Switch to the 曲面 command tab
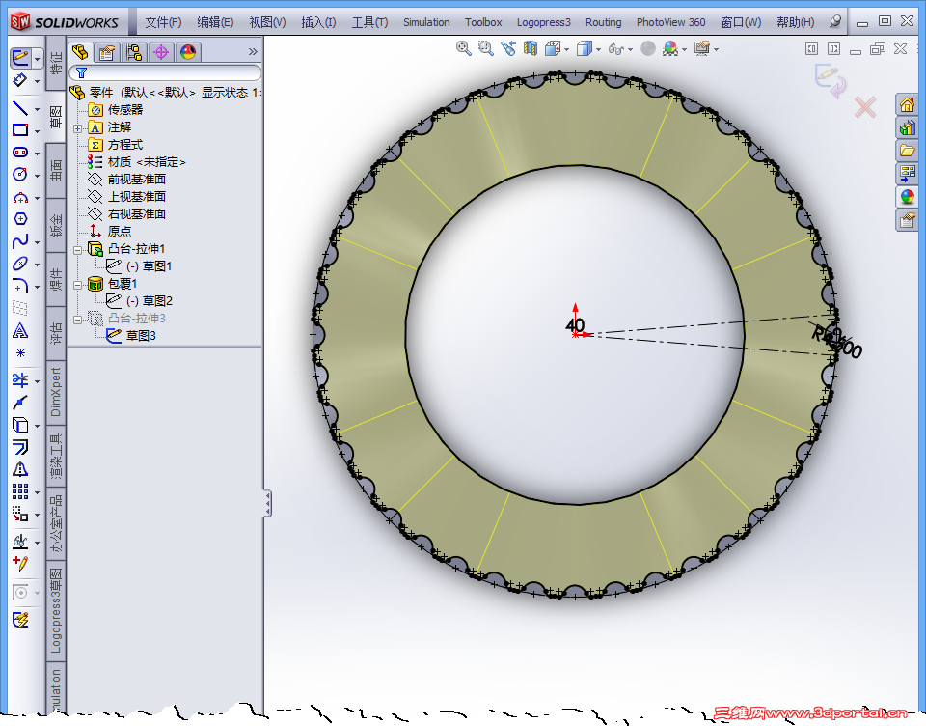The height and width of the screenshot is (726, 926). coord(56,171)
